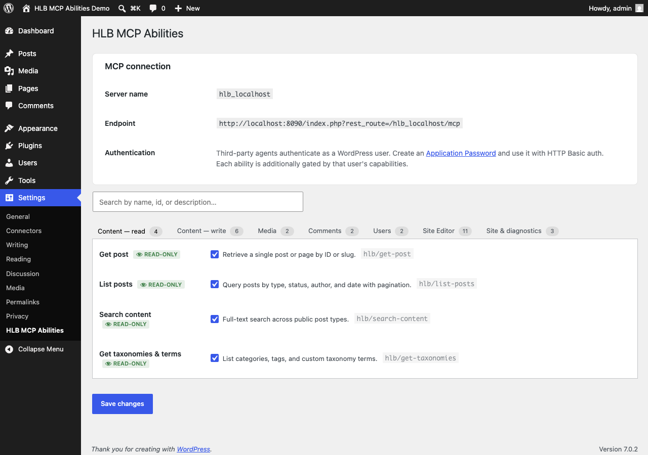The image size is (648, 455).
Task: Click the Howdy, admin account menu
Action: 616,8
